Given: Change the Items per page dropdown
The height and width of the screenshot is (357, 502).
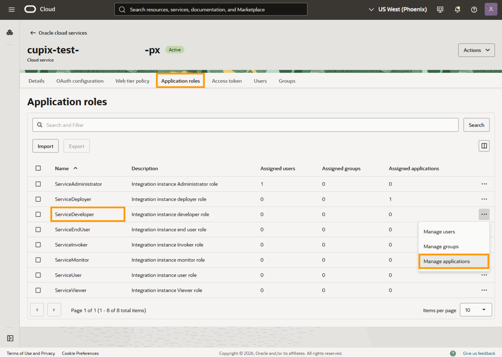Looking at the screenshot, I should 476,310.
